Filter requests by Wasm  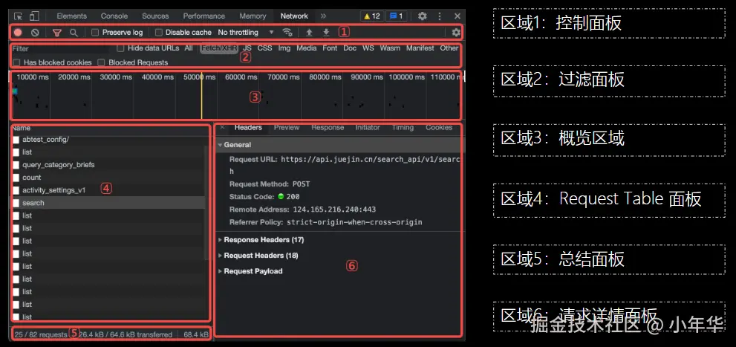390,48
